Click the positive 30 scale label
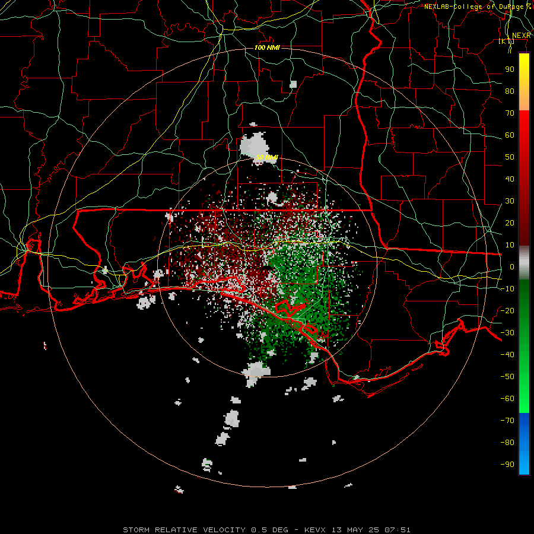 click(510, 201)
